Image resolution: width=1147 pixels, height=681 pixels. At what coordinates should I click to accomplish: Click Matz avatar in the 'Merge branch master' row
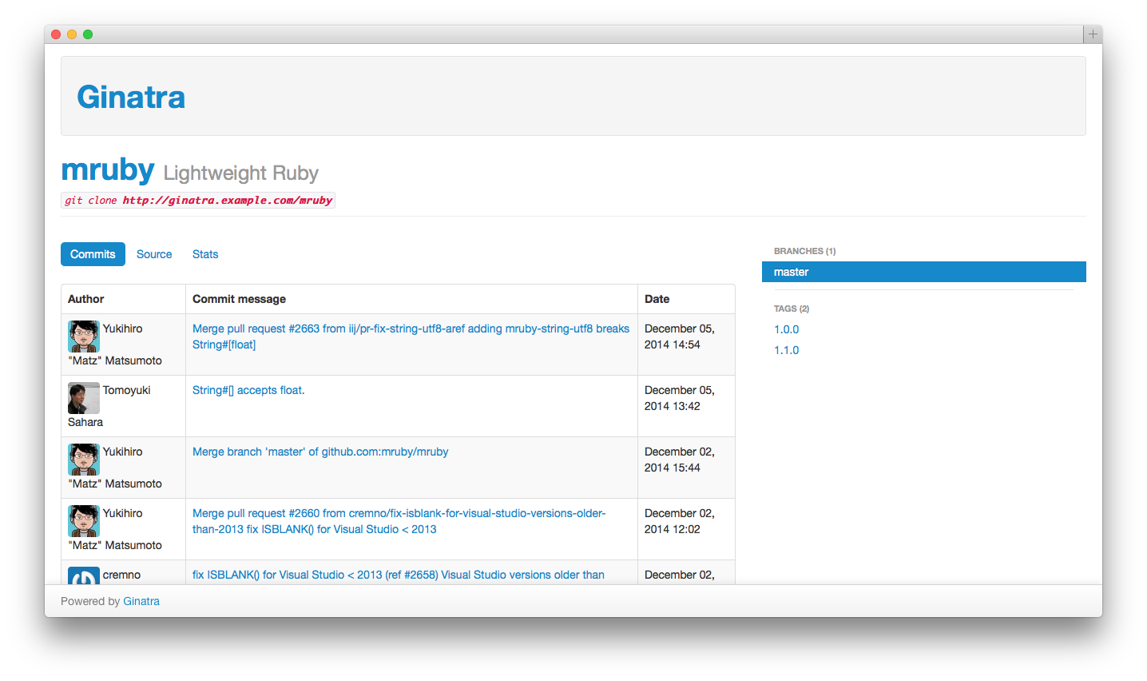(x=84, y=460)
